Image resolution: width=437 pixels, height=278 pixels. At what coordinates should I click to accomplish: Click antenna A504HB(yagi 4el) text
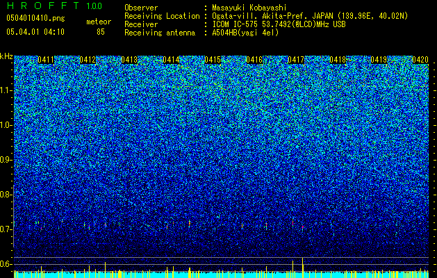tap(245, 33)
